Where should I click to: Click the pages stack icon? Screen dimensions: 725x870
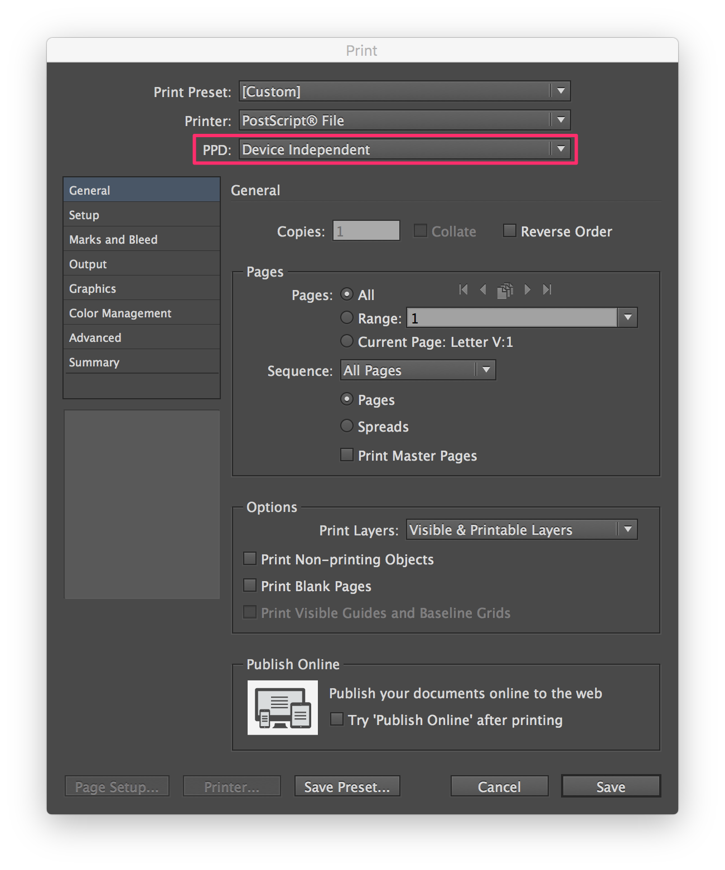(x=505, y=290)
